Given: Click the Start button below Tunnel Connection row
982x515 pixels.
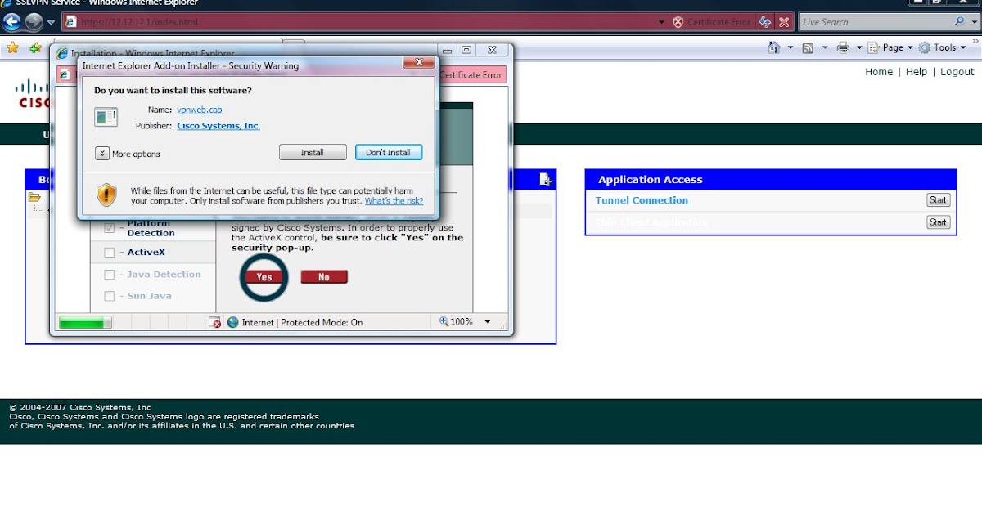Looking at the screenshot, I should pos(938,222).
